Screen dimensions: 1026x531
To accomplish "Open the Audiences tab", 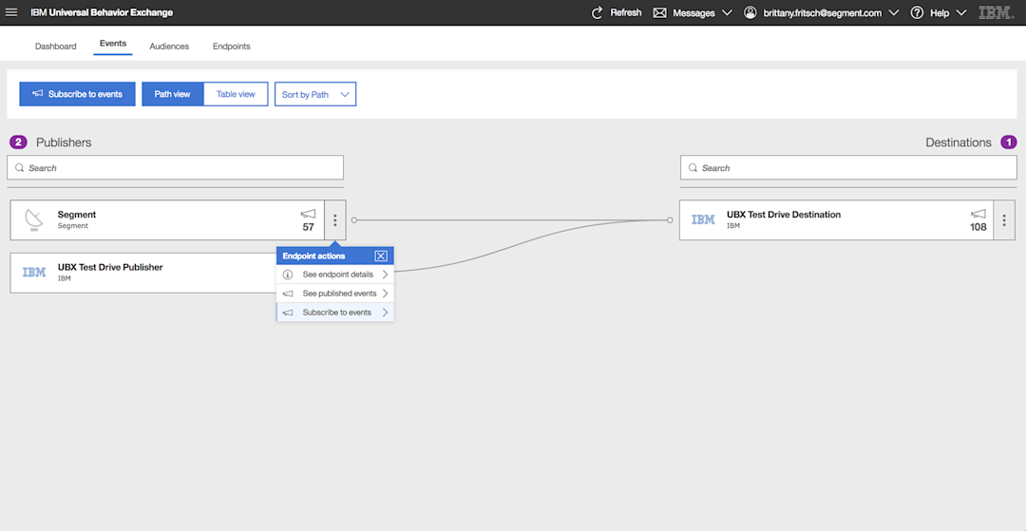I will pyautogui.click(x=169, y=47).
